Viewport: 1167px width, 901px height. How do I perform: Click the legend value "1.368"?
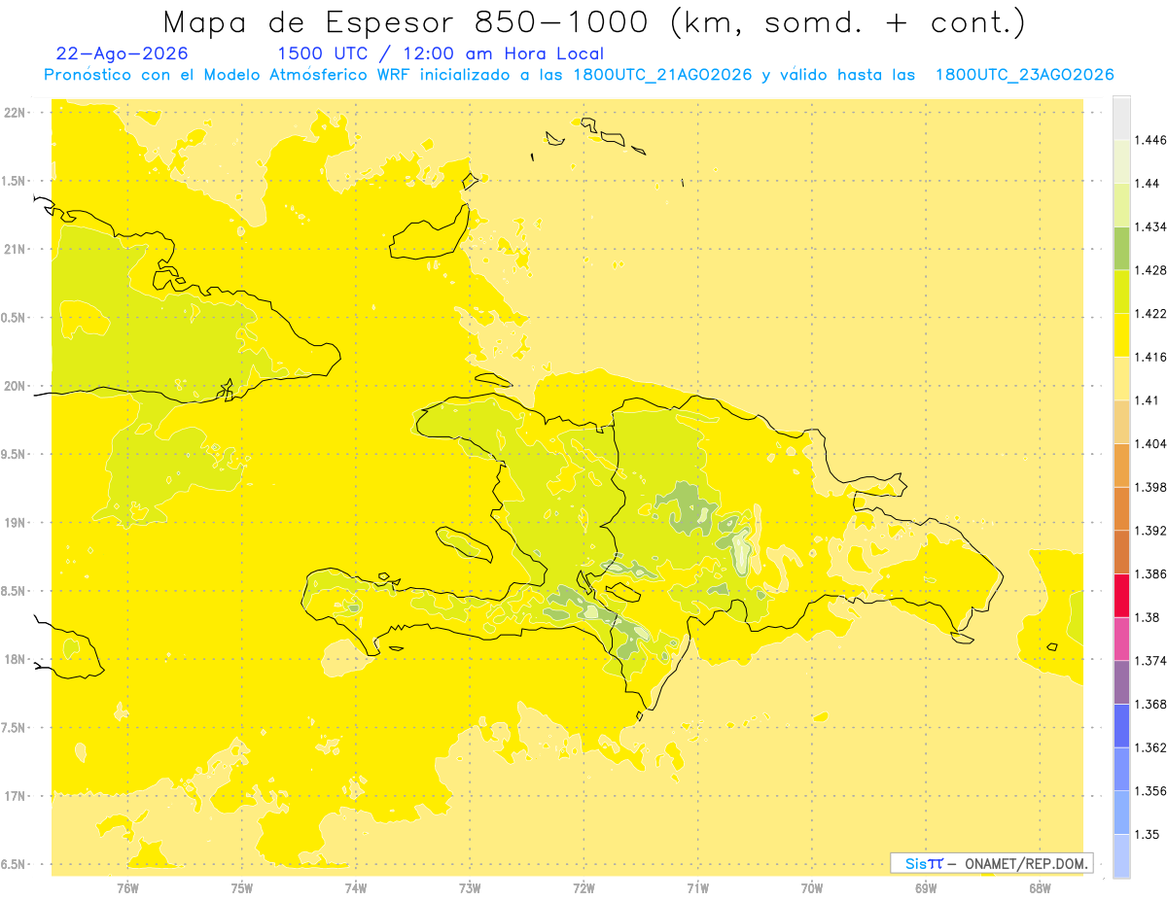1149,704
